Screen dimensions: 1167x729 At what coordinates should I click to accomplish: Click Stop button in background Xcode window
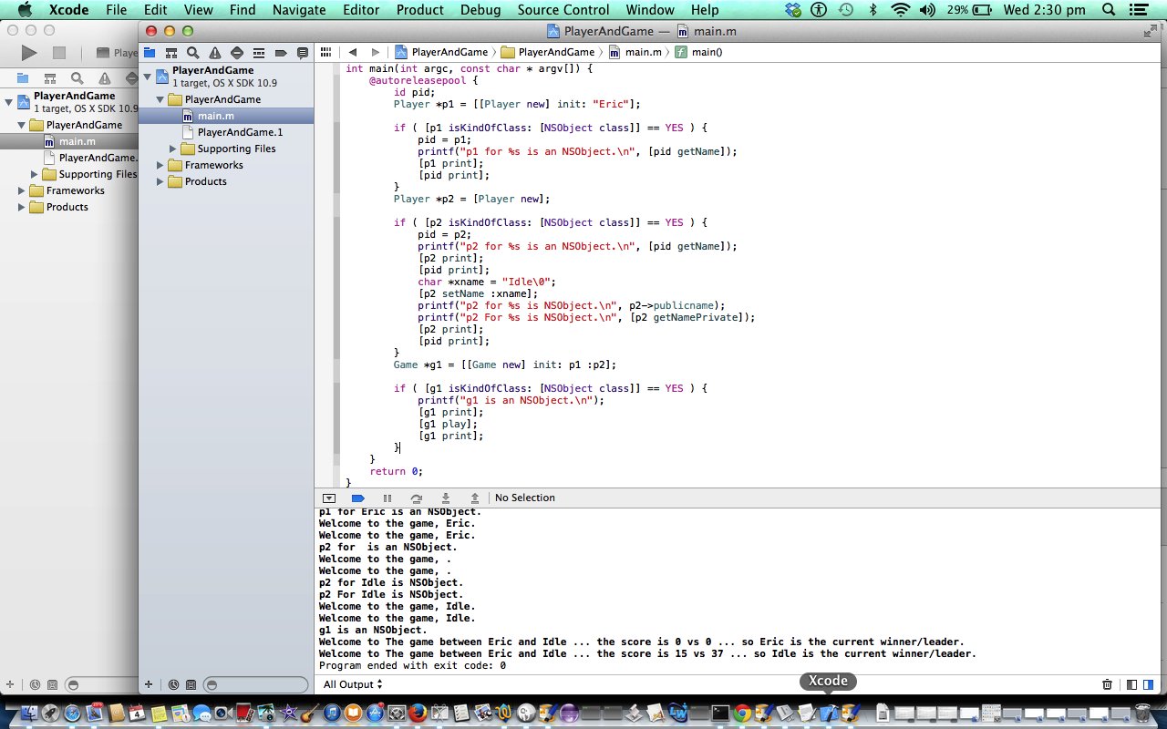pos(58,53)
